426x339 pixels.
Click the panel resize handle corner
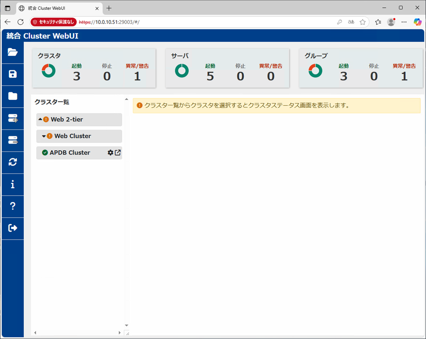[127, 333]
